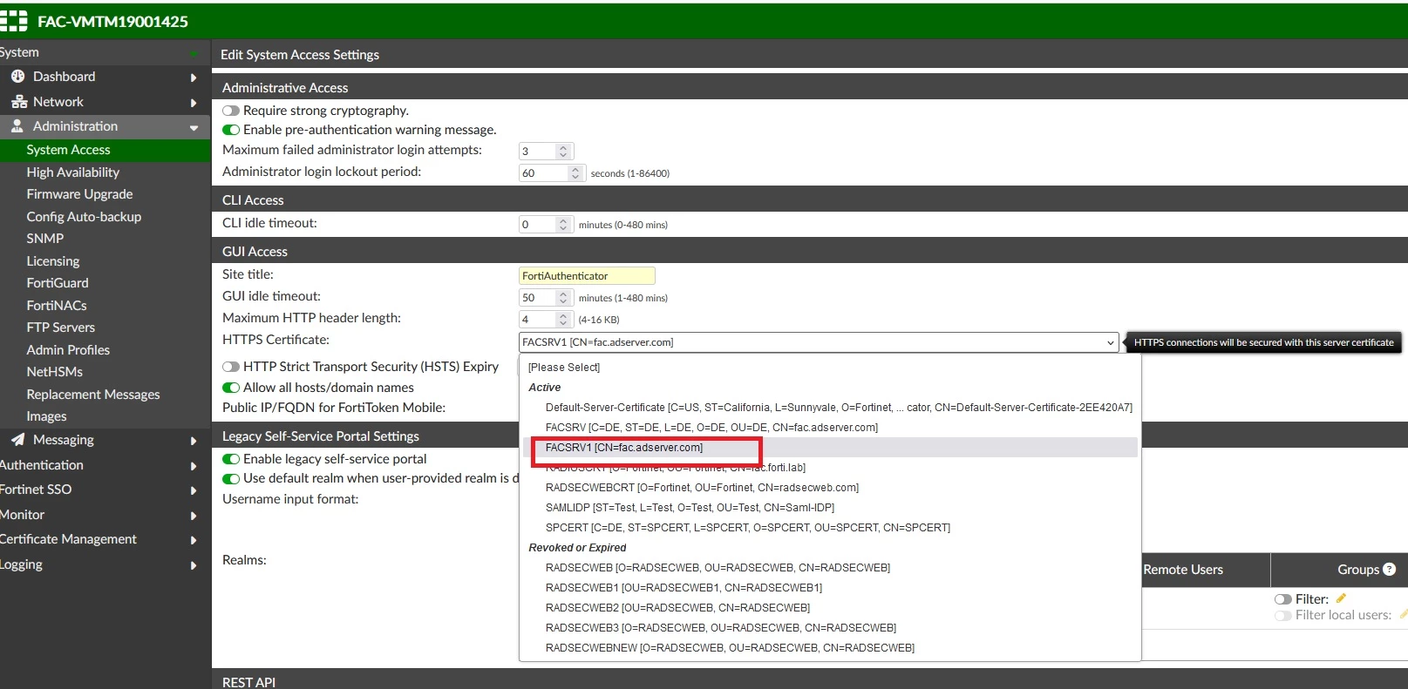1408x689 pixels.
Task: Toggle HSTS Expiry switch
Action: (x=231, y=367)
